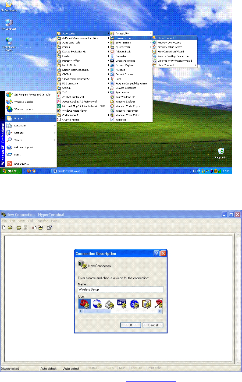Click the New Microsoft Word taskbar button

pyautogui.click(x=69, y=171)
